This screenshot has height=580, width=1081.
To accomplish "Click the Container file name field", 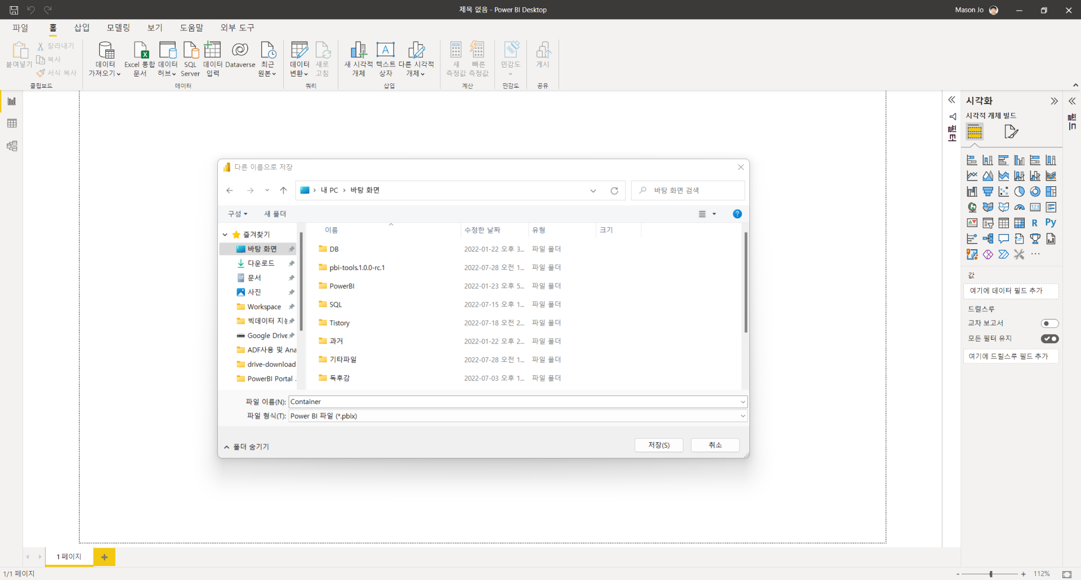I will coord(513,402).
